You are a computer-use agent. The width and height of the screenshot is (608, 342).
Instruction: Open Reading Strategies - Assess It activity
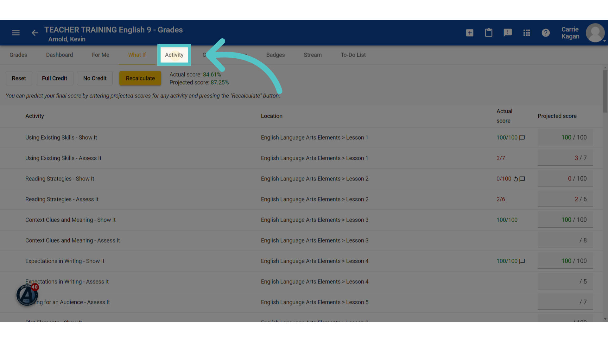62,199
